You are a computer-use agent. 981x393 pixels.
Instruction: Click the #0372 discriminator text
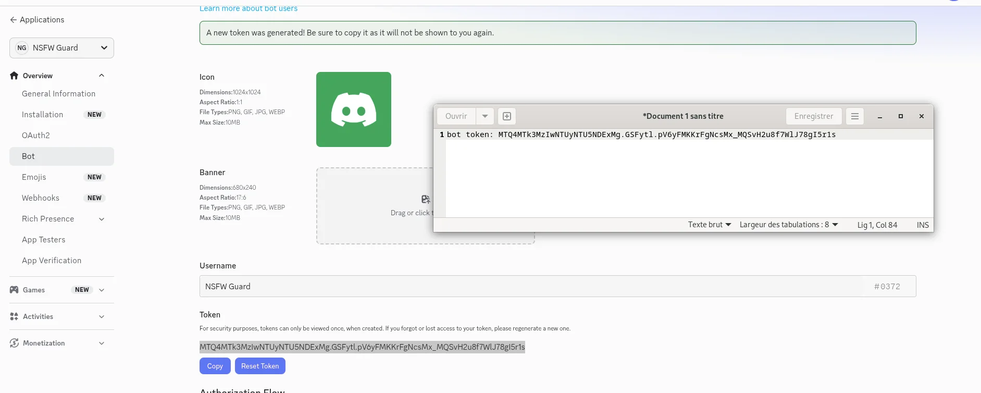pos(887,287)
